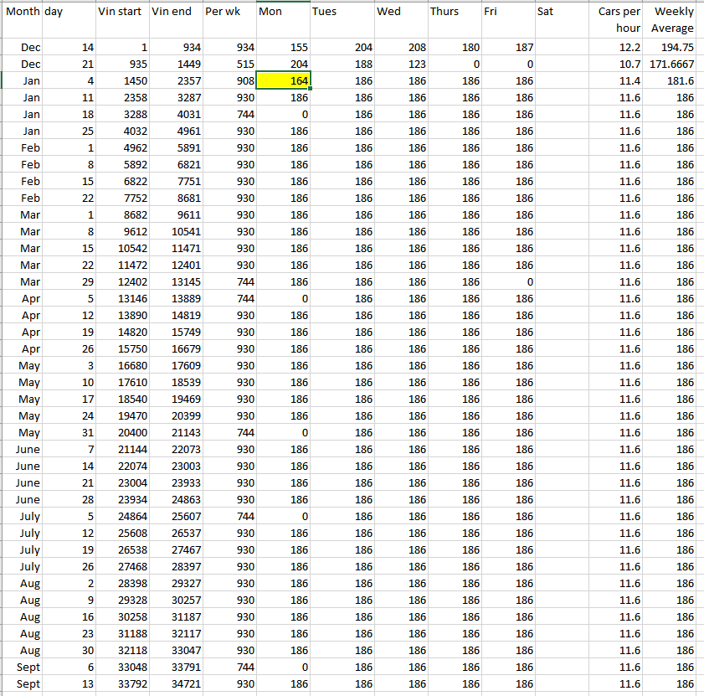Click the Vin start cell 10542
Image resolution: width=704 pixels, height=696 pixels.
[122, 249]
